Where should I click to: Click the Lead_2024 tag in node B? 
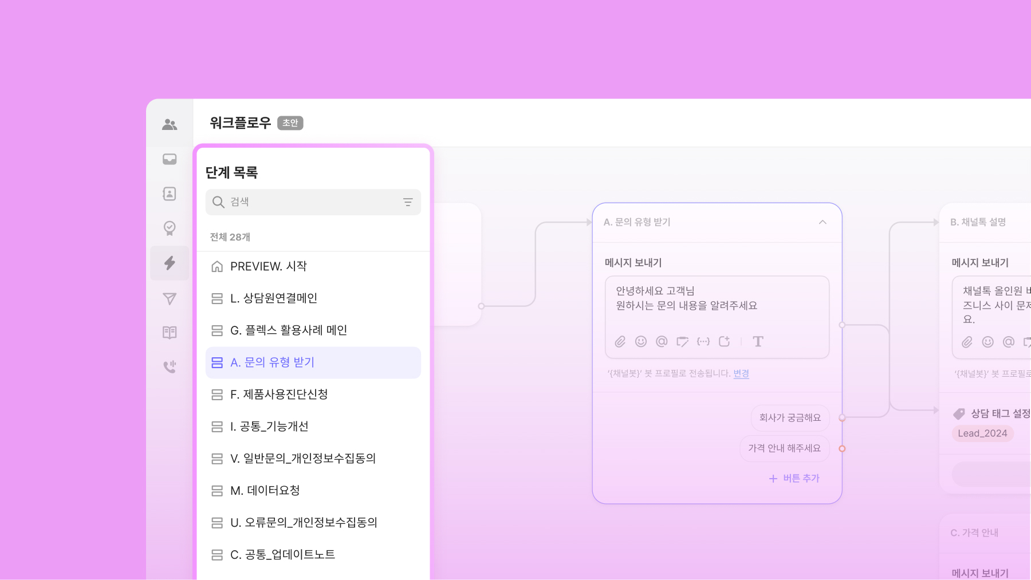982,433
